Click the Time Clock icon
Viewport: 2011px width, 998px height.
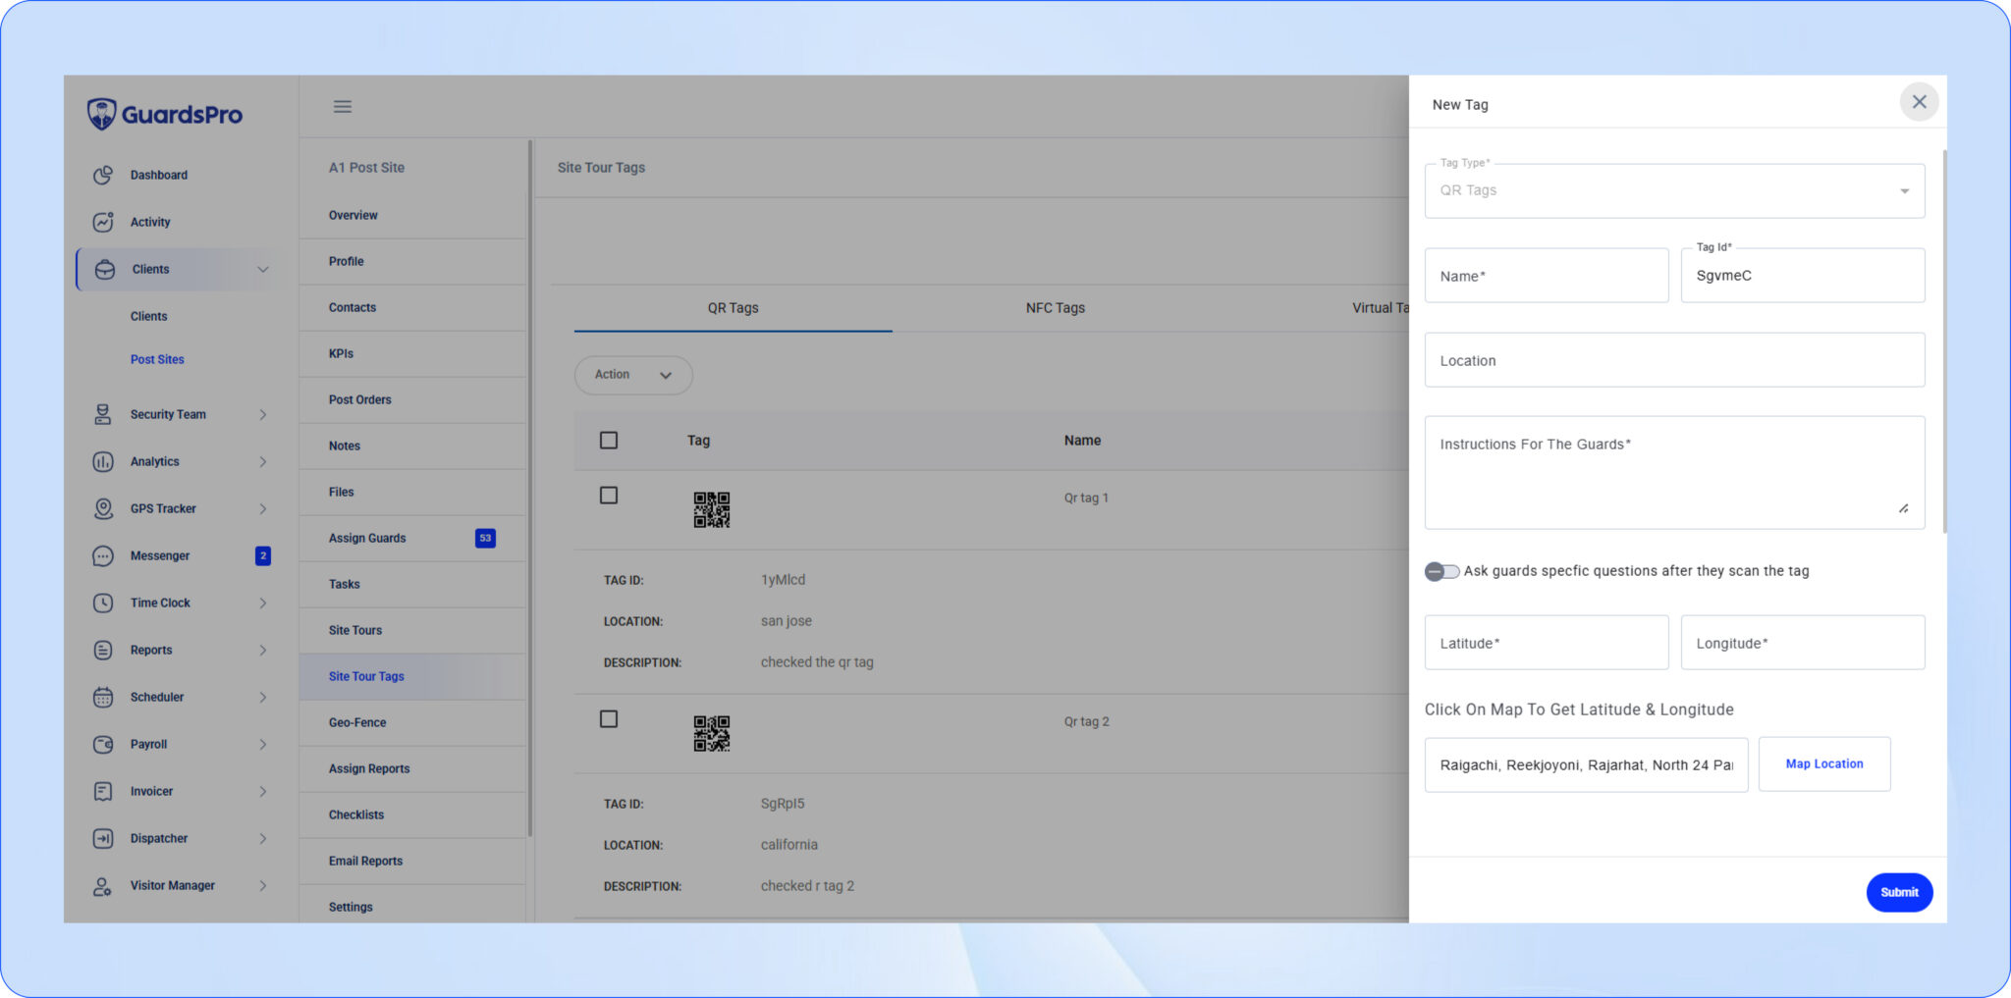coord(103,603)
